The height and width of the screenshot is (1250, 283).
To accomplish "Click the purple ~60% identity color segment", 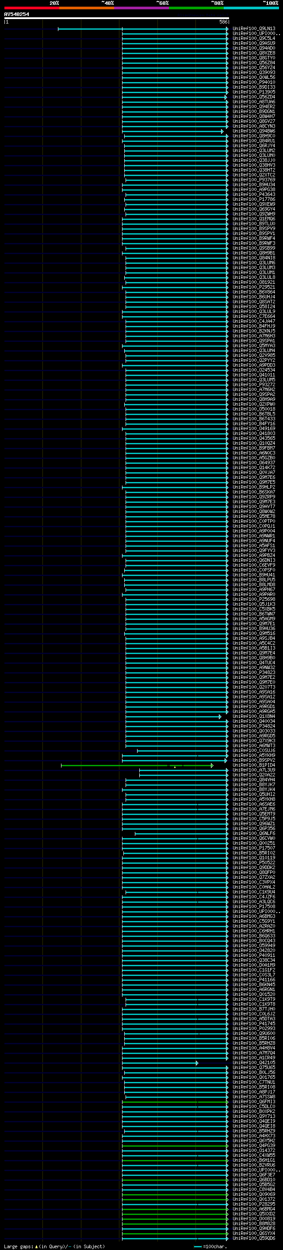I will point(142,8).
